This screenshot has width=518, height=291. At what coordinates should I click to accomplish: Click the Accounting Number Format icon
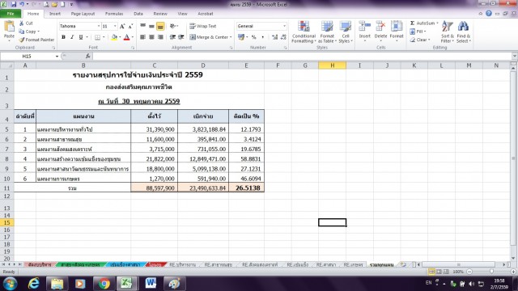[x=241, y=37]
